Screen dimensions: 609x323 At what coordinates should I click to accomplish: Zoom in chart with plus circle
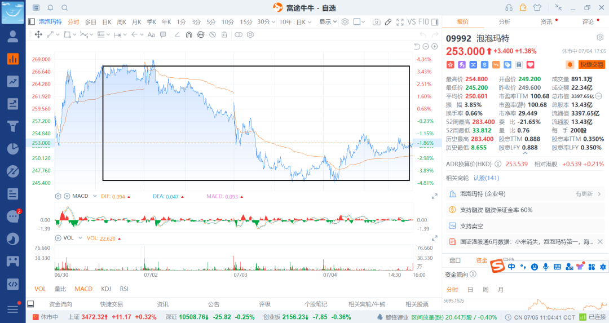point(435,47)
